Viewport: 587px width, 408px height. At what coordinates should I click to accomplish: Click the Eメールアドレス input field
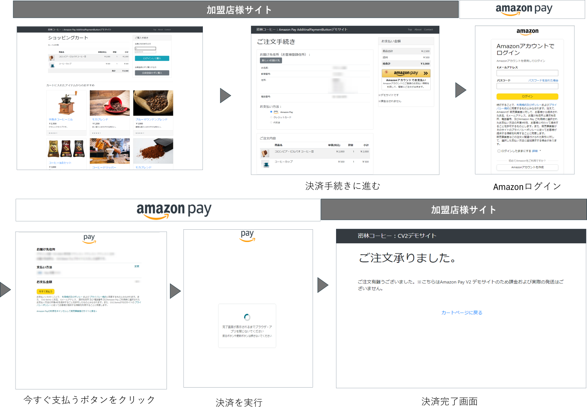tap(527, 73)
